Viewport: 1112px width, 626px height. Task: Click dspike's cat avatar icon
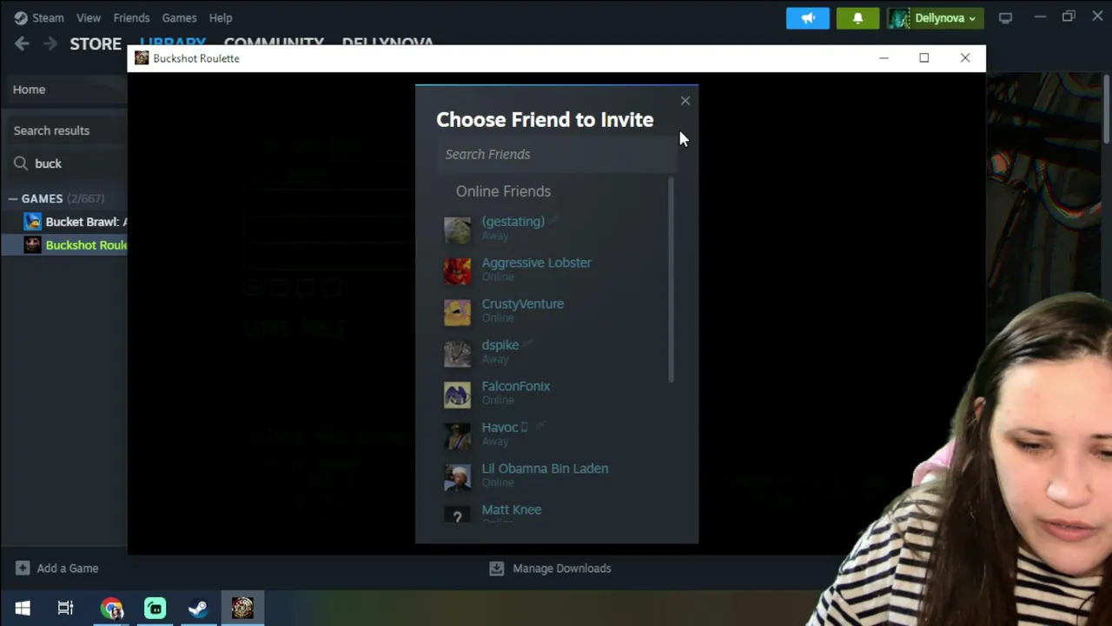457,353
